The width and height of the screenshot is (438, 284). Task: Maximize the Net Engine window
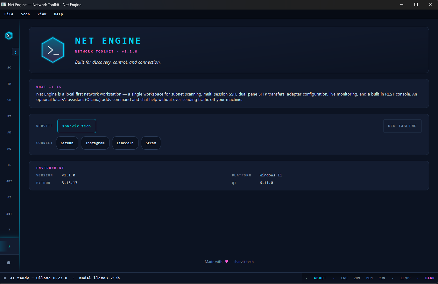[416, 4]
